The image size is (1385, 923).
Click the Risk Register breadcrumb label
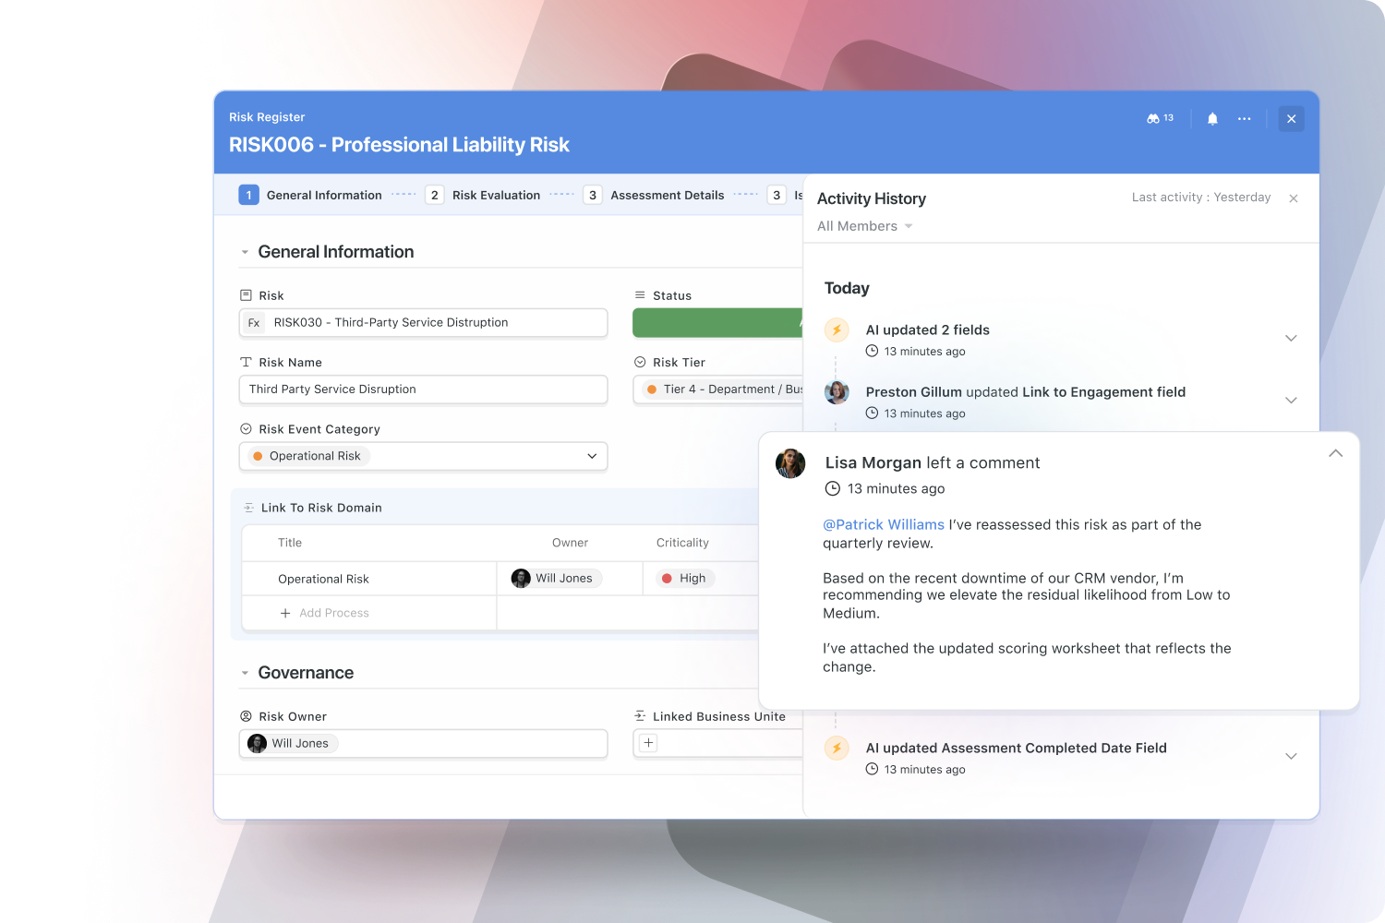pyautogui.click(x=267, y=117)
